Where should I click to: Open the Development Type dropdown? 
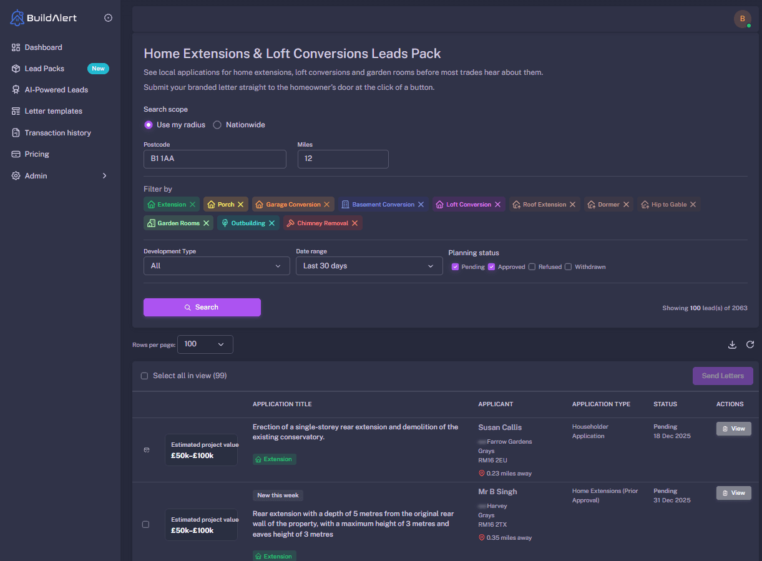pyautogui.click(x=217, y=266)
